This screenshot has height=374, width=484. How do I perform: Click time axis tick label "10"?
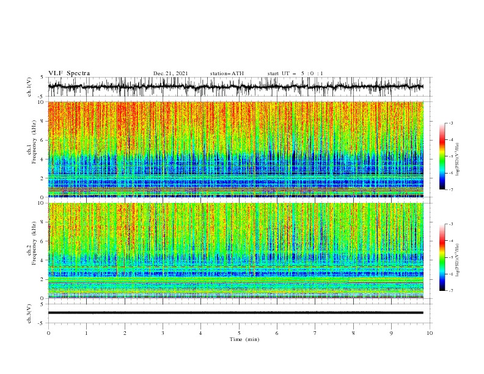(430, 333)
